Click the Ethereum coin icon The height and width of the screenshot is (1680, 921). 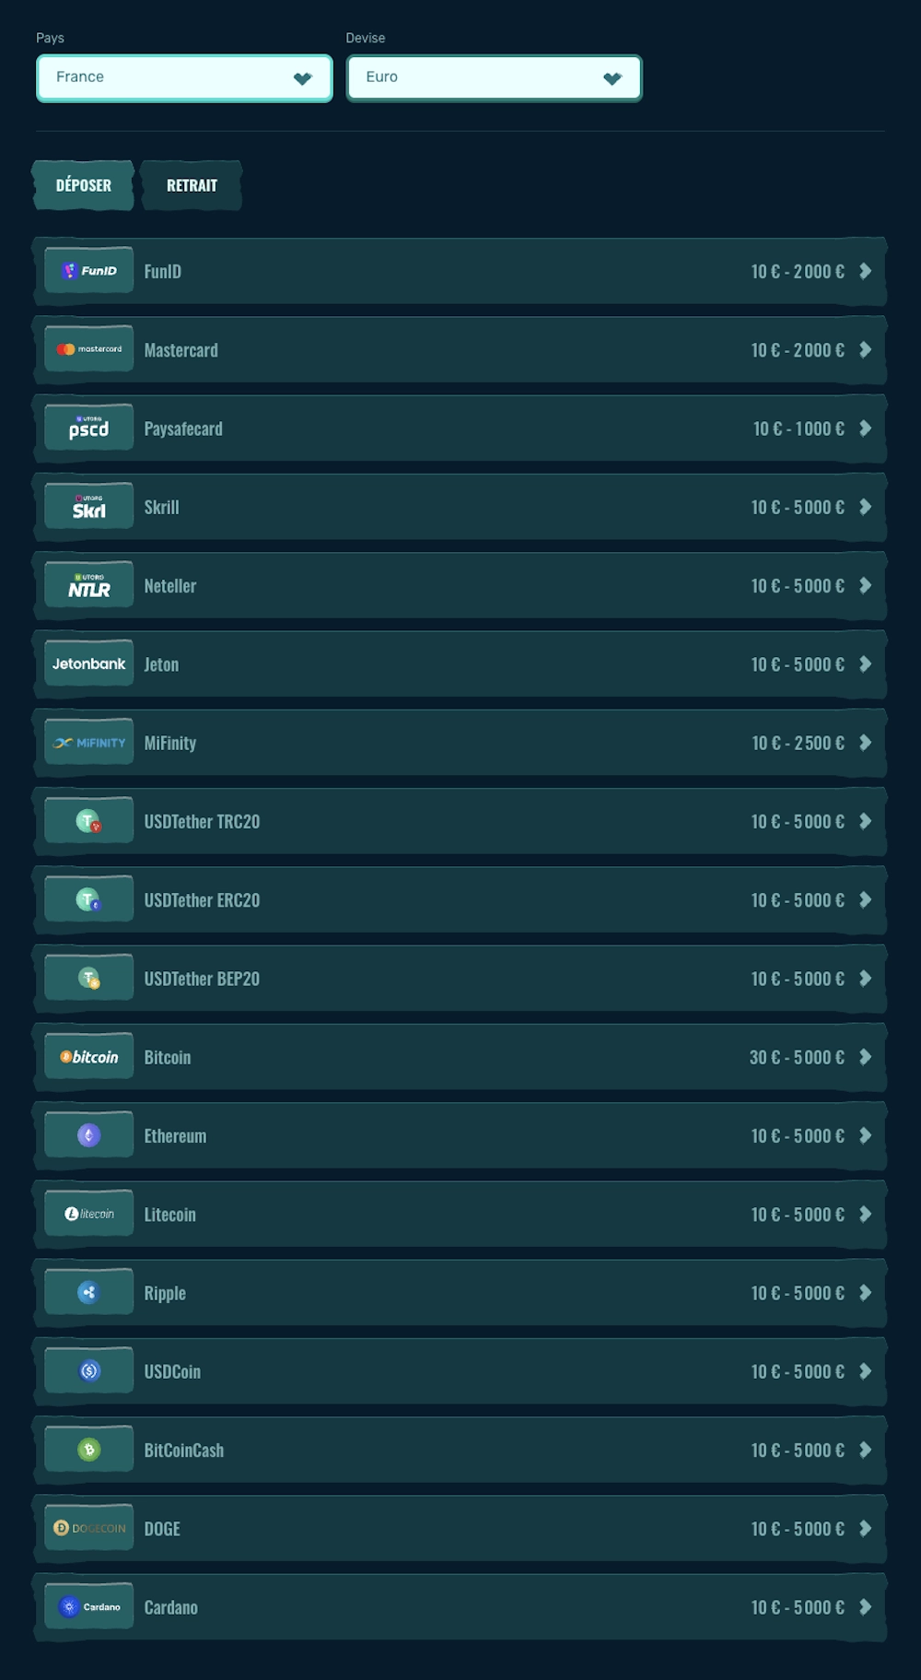pos(89,1135)
